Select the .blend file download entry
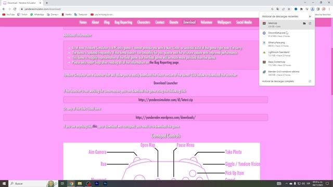This screenshot has width=333, height=187. coord(287,54)
